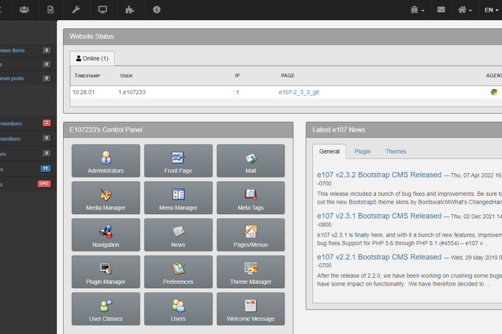This screenshot has width=502, height=334.
Task: Open the envelope messages icon
Action: point(441,9)
